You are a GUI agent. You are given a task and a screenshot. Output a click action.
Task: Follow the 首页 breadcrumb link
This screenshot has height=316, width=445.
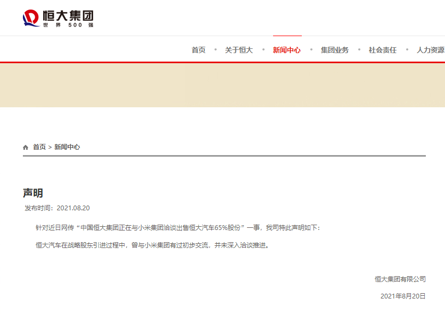(x=39, y=147)
